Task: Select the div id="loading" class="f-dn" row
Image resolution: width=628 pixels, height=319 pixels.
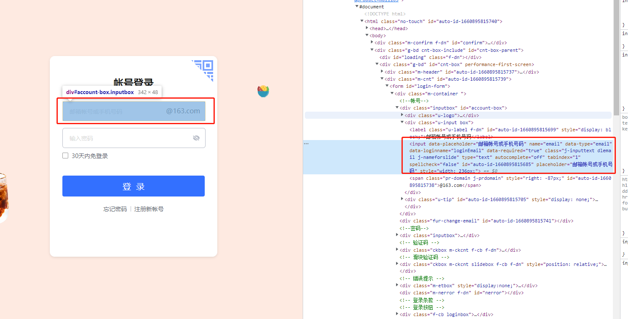Action: 430,57
